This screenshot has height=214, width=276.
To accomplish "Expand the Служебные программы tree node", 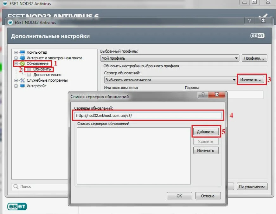I will click(16, 81).
